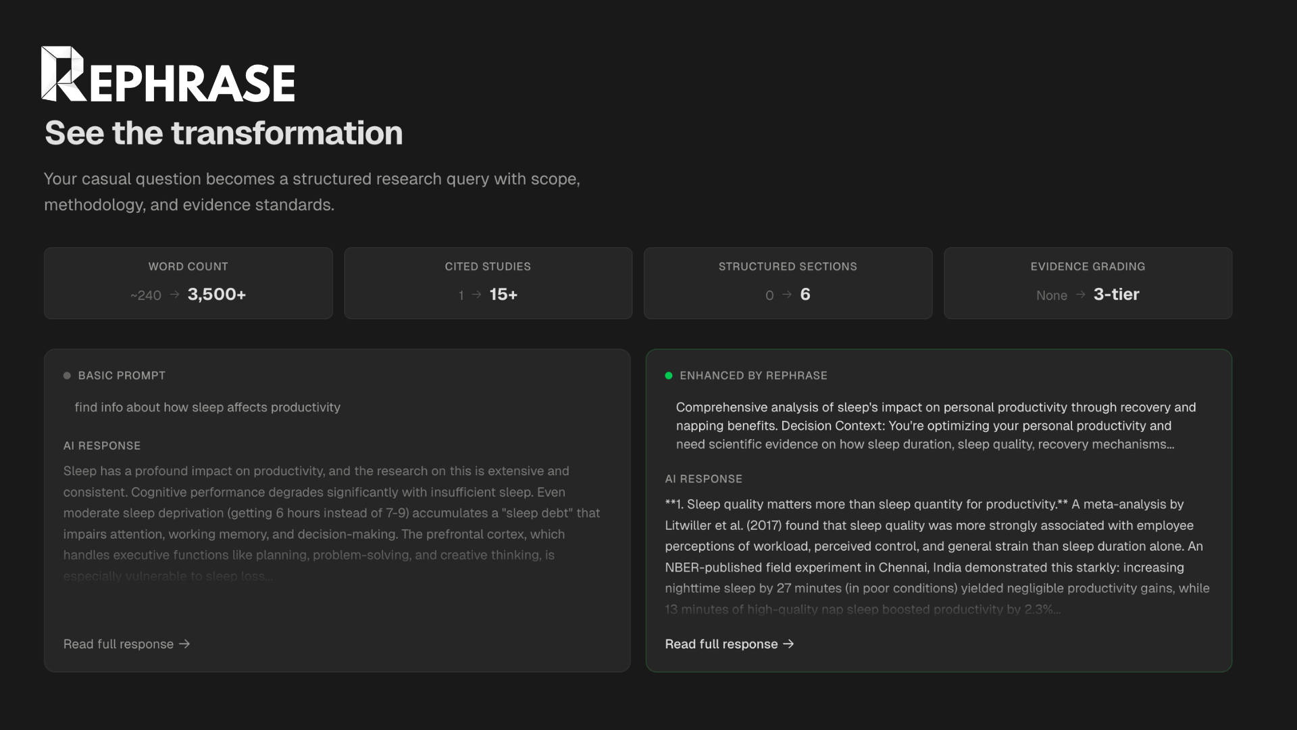Click the green status dot by Enhanced by Rephrase
Viewport: 1297px width, 730px height.
(x=669, y=374)
